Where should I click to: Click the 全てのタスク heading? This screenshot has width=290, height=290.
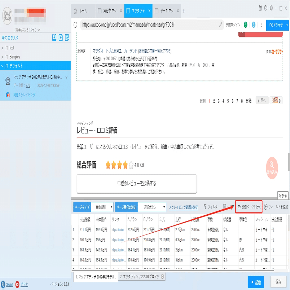(x=10, y=38)
